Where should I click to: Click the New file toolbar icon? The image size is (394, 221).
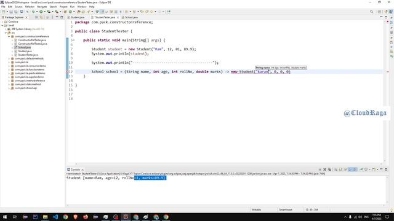click(x=3, y=12)
